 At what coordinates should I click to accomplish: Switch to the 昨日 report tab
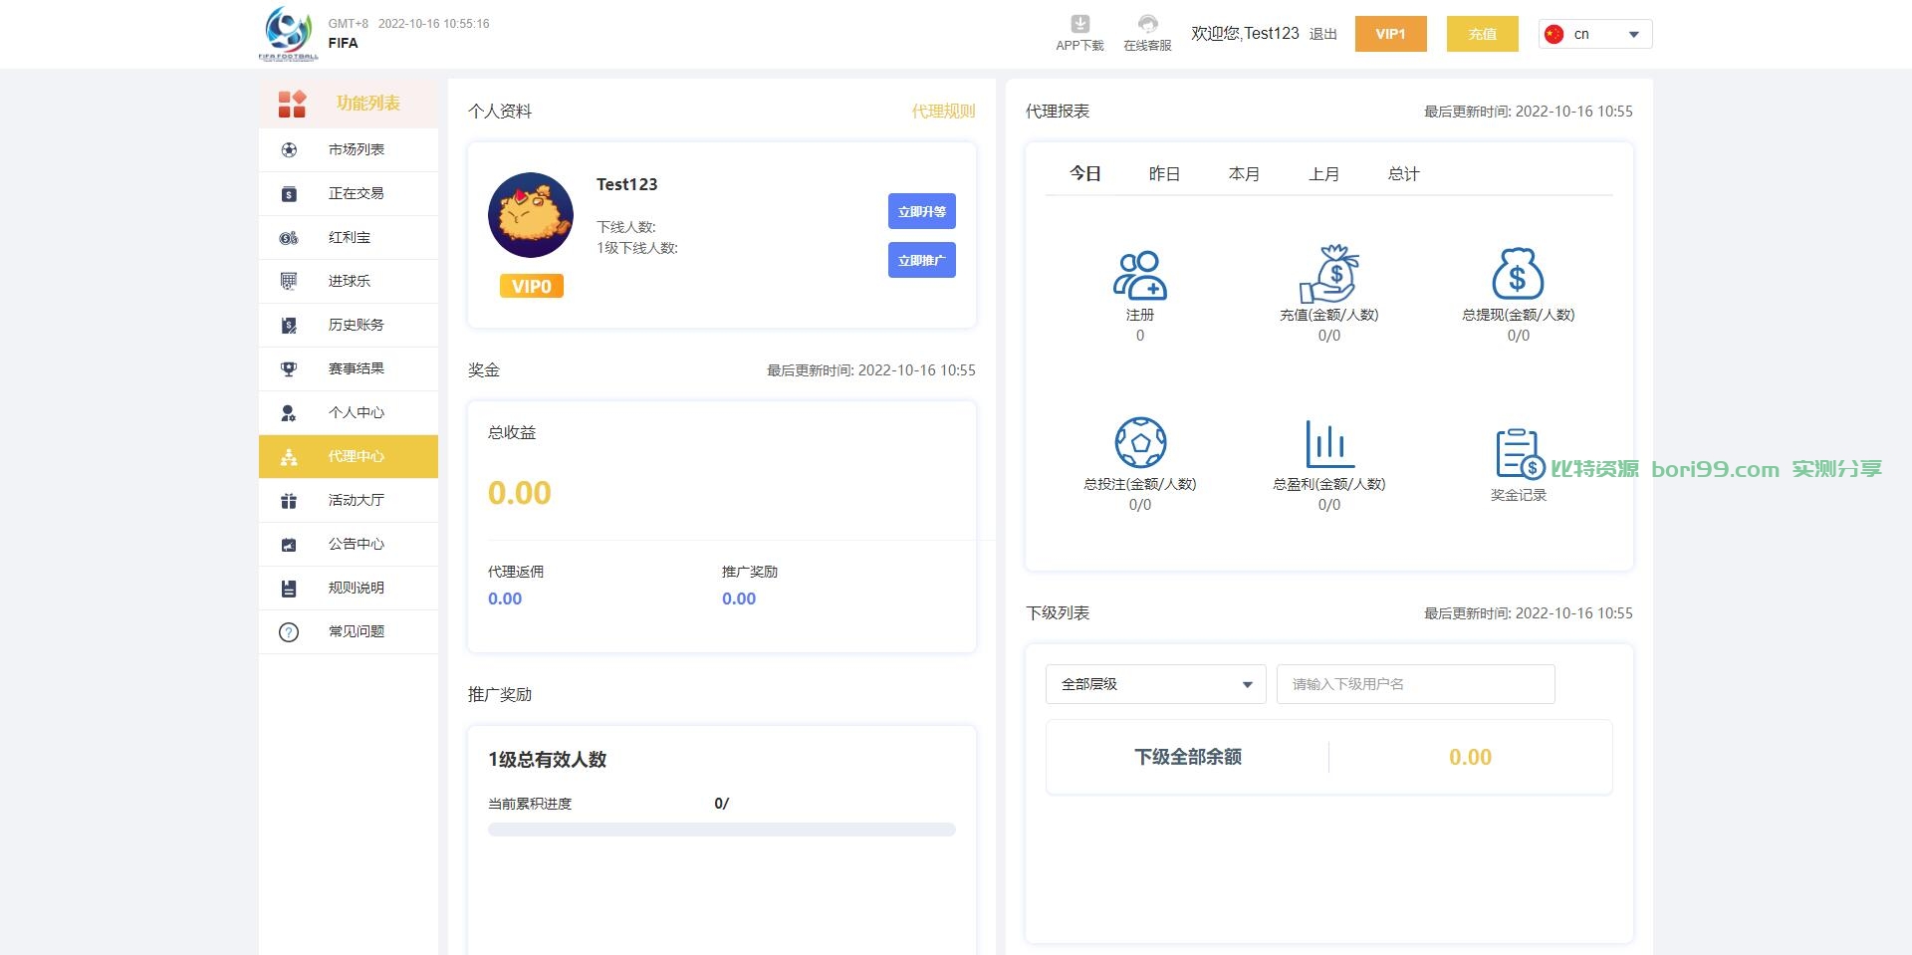[1164, 174]
